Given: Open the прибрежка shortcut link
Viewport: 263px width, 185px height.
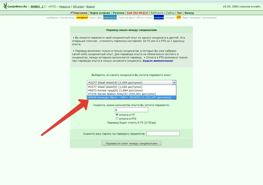Looking at the screenshot, I should tap(52, 18).
